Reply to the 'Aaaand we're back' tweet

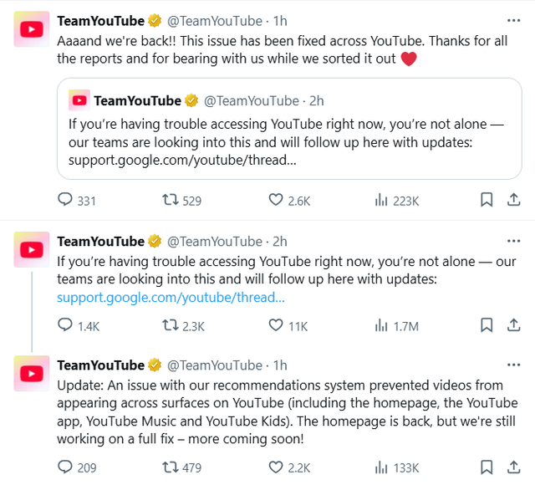click(x=65, y=201)
